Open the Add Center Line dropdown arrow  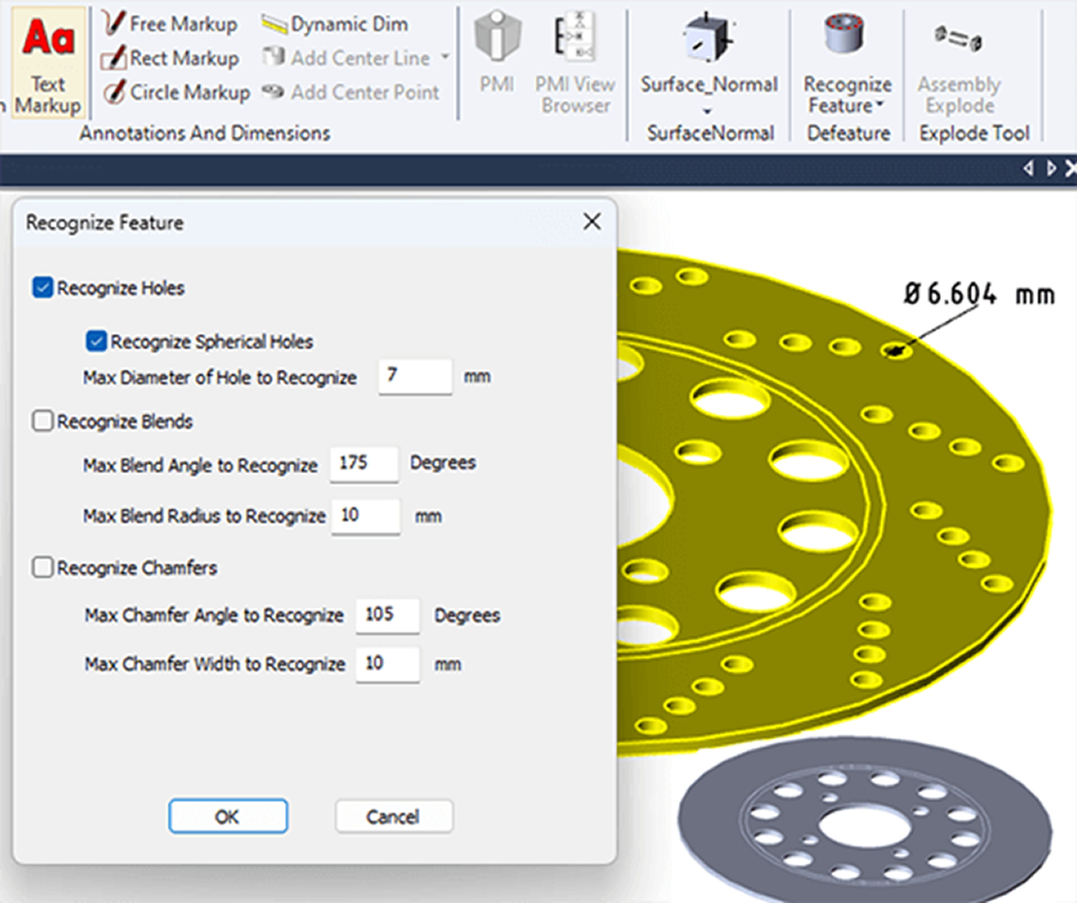tap(445, 58)
